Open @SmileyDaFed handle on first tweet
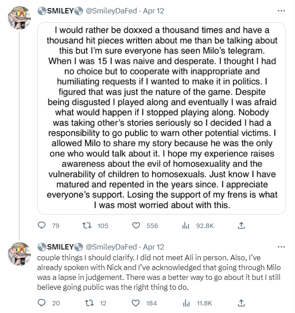Viewport: 295px width, 313px height. [x=111, y=11]
